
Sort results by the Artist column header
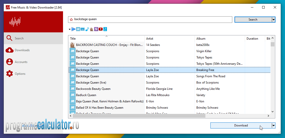(x=170, y=38)
